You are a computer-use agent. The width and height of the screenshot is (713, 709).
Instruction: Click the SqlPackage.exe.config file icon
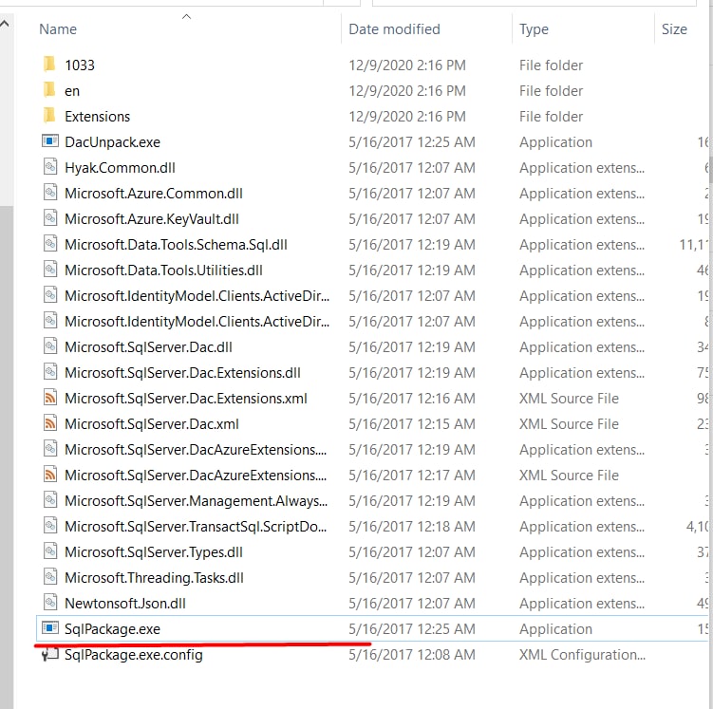50,655
